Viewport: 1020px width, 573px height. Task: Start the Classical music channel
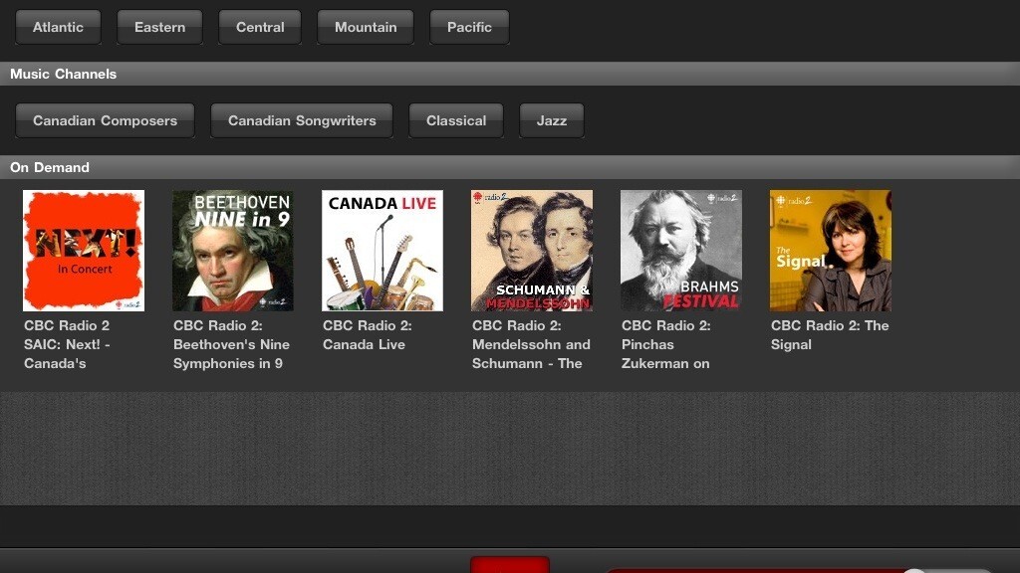(456, 120)
